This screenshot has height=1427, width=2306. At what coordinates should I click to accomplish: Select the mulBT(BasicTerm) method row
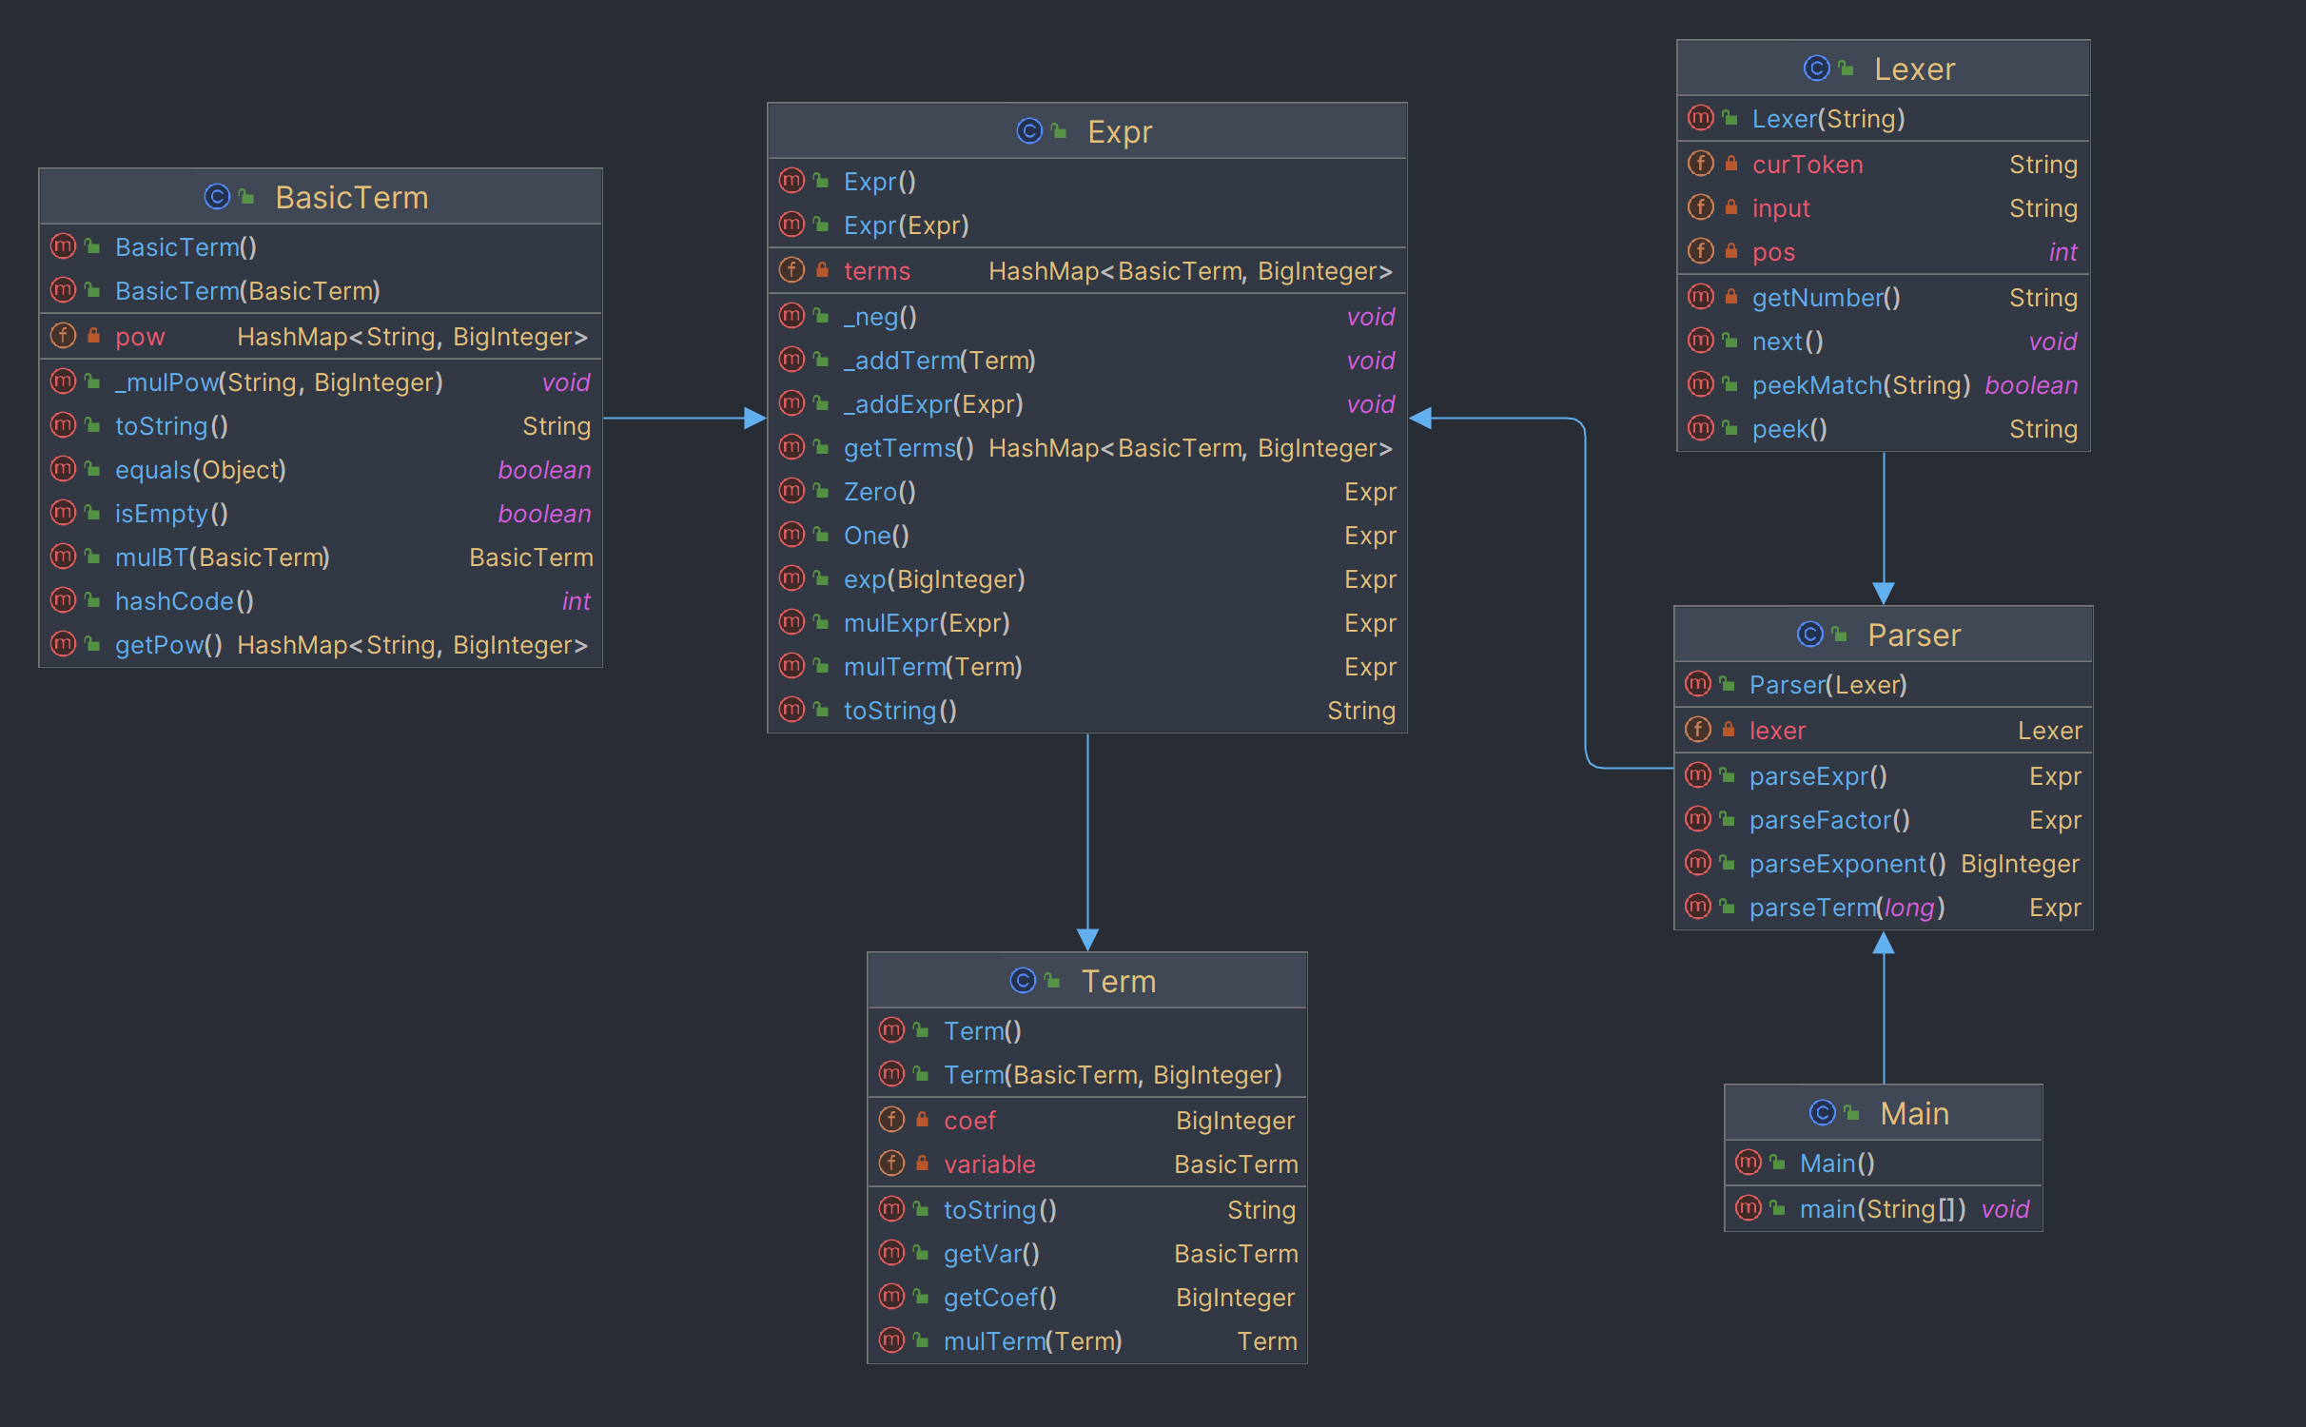tap(321, 557)
